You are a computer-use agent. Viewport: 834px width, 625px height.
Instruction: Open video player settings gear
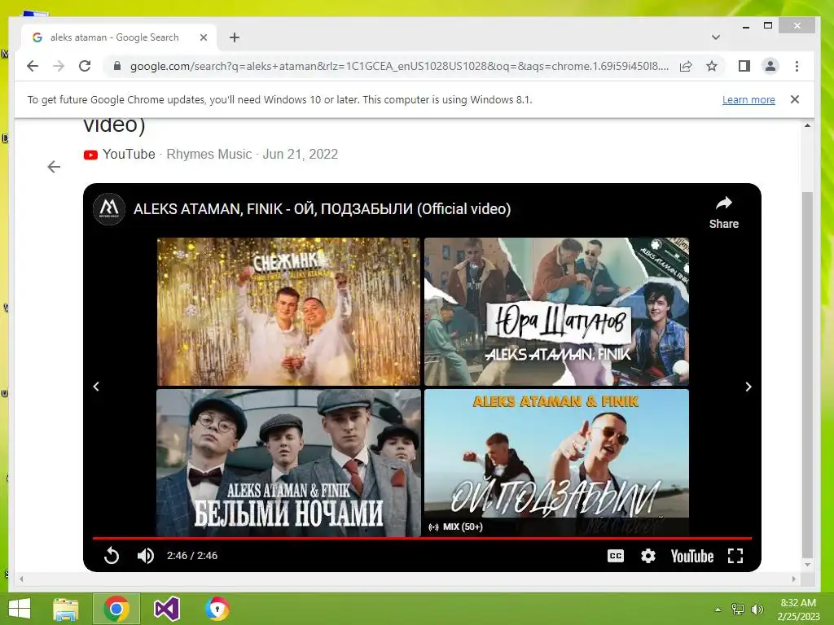point(647,556)
